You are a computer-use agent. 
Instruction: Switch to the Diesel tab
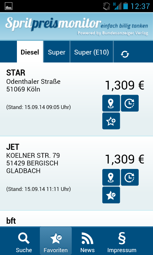point(30,52)
